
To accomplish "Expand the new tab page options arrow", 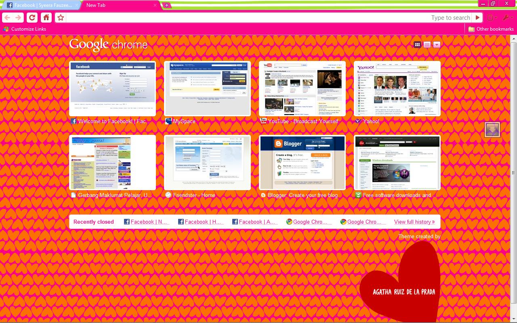I will point(437,45).
